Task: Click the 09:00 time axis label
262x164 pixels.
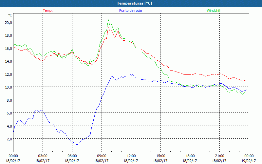Action: tap(102, 156)
